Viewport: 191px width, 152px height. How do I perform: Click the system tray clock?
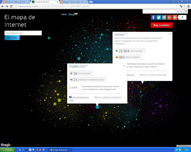coord(187,150)
